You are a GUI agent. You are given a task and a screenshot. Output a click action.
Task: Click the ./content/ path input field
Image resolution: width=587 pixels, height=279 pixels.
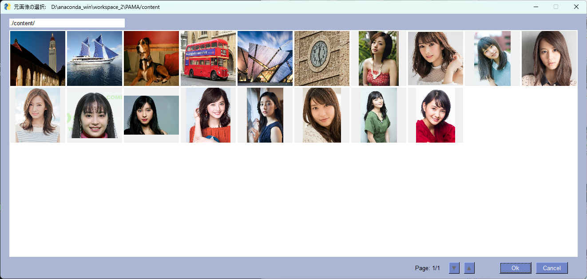click(x=67, y=23)
